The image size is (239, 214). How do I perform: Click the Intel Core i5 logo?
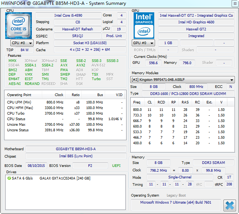[18, 25]
